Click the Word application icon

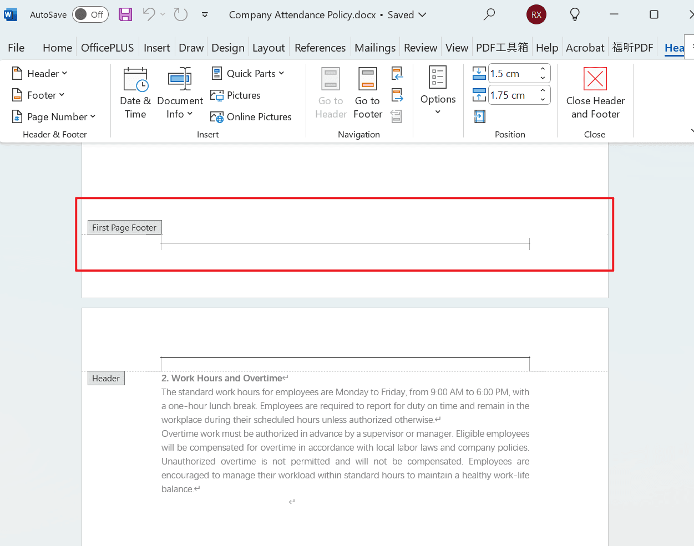pos(11,14)
